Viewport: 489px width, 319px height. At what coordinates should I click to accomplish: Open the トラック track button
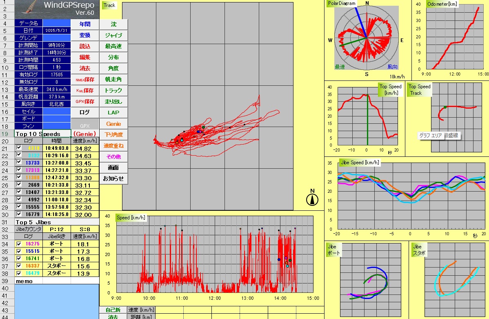(x=113, y=91)
